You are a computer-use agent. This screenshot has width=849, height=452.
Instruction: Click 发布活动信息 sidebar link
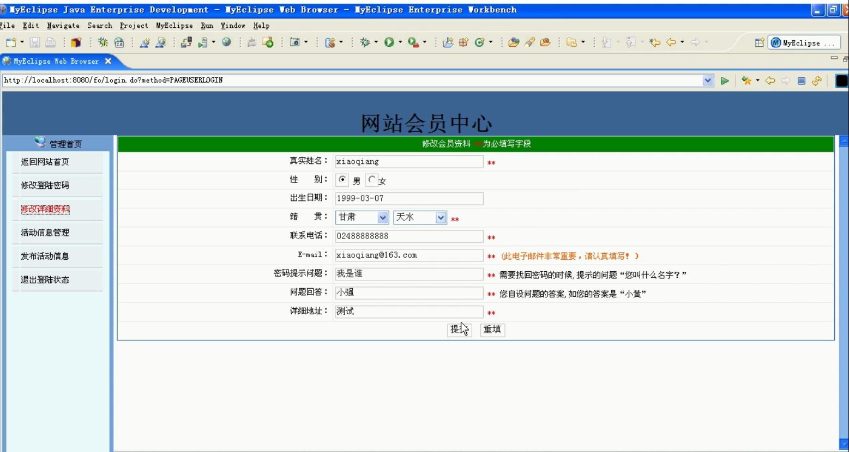pyautogui.click(x=45, y=256)
